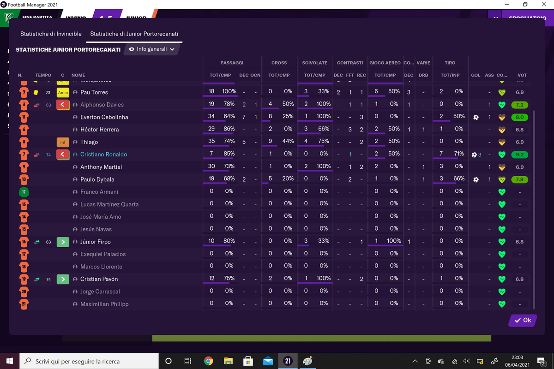Click the player name Maximilian Philipp
554x369 pixels.
pyautogui.click(x=104, y=304)
